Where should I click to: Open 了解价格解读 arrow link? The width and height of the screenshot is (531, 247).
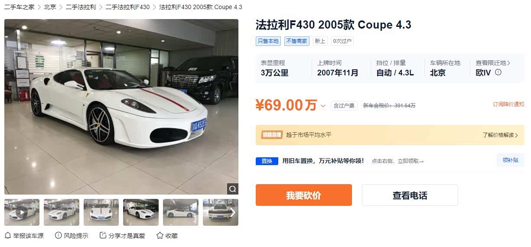tap(500, 135)
